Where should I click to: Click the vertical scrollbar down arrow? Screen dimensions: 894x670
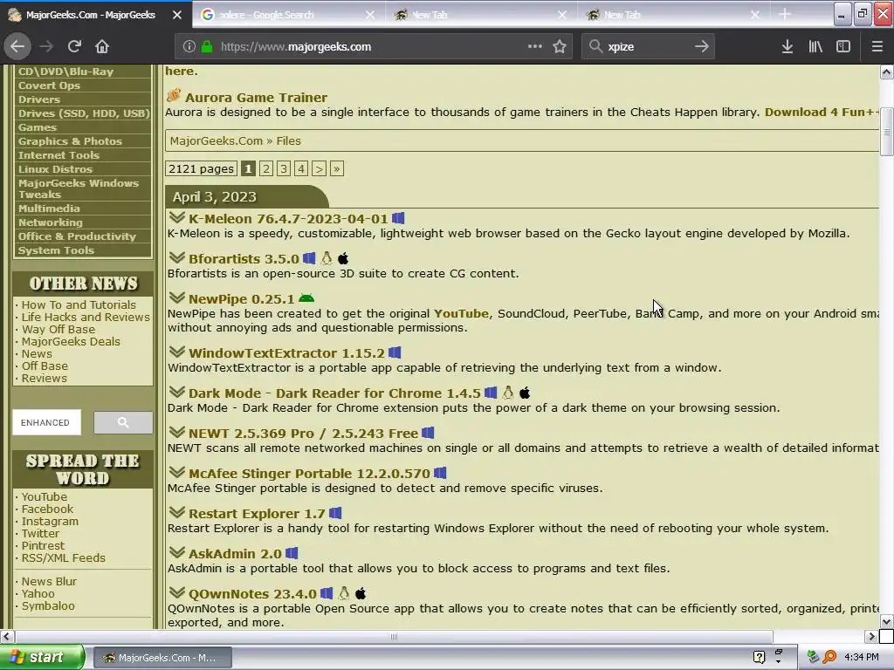click(887, 621)
